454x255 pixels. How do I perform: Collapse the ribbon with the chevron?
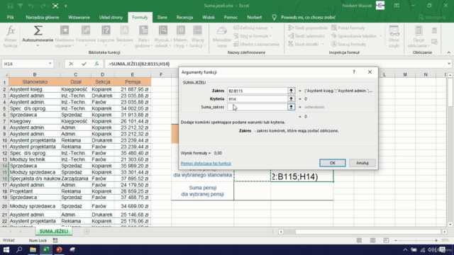[x=448, y=52]
